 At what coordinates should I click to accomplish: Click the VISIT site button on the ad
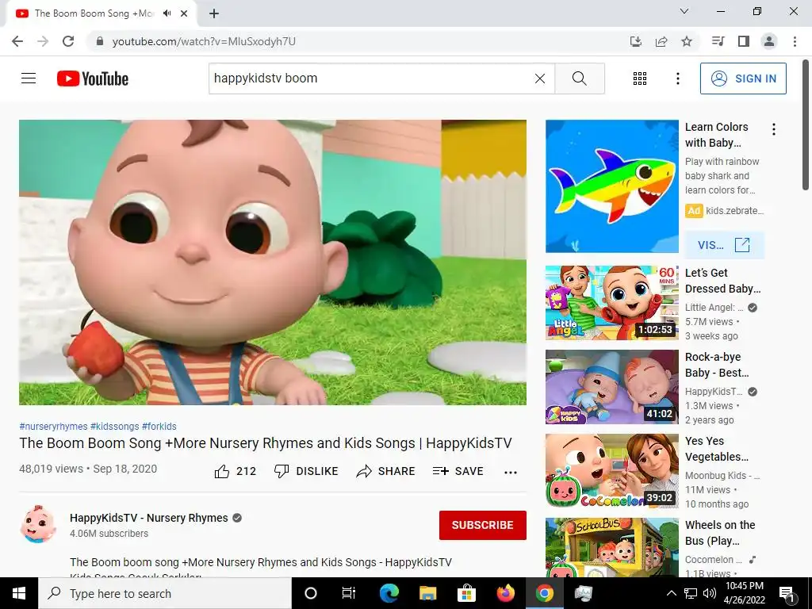pyautogui.click(x=724, y=245)
